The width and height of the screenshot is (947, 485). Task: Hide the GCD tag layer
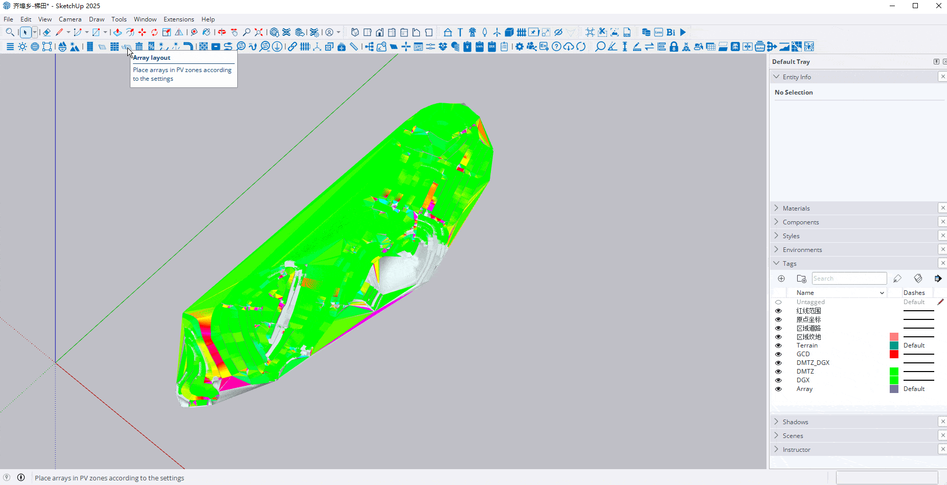pos(778,354)
